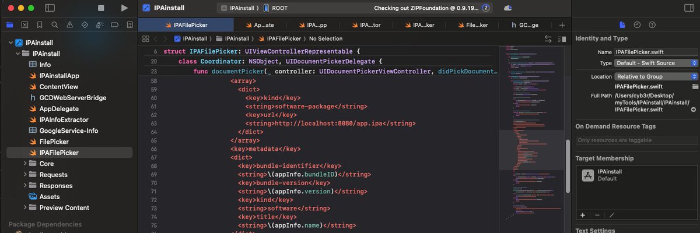The width and height of the screenshot is (700, 233).
Task: Add a new editor tab
Action: coord(562,25)
